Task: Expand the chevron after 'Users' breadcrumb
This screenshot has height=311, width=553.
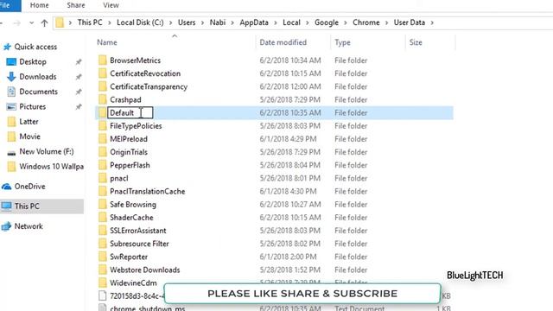Action: (x=202, y=22)
